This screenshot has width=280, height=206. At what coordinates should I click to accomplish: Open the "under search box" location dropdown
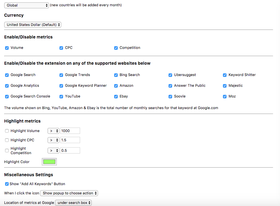click(73, 203)
